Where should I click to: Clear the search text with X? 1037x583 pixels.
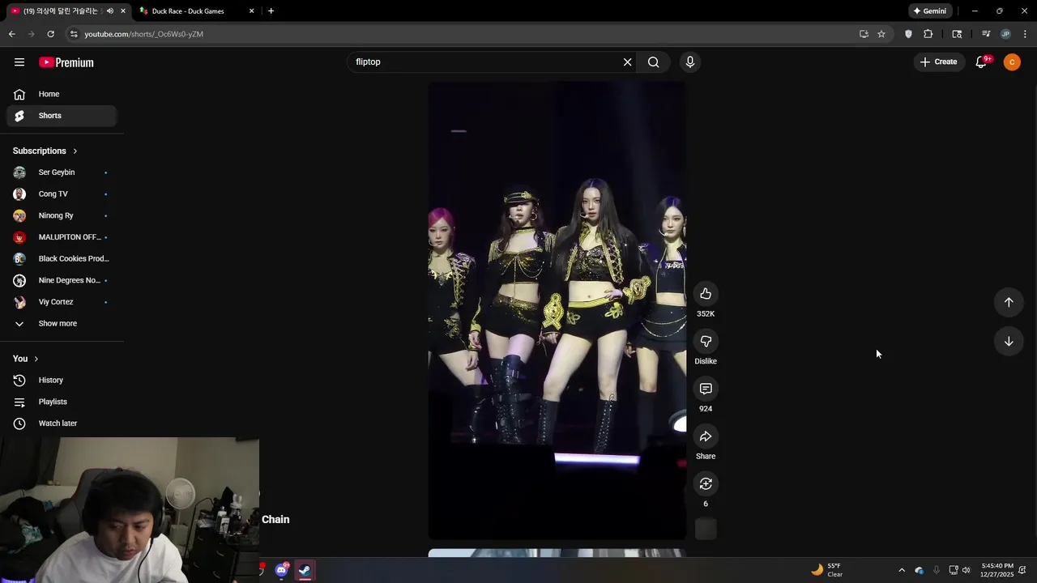click(627, 62)
